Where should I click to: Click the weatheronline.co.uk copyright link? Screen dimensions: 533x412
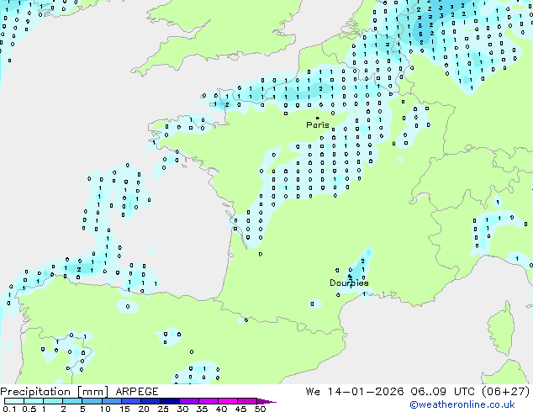[462, 404]
